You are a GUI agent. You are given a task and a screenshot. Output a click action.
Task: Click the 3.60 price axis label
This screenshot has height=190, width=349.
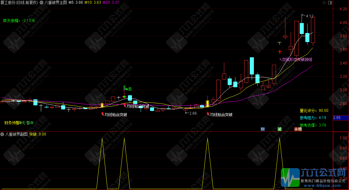click(x=343, y=49)
